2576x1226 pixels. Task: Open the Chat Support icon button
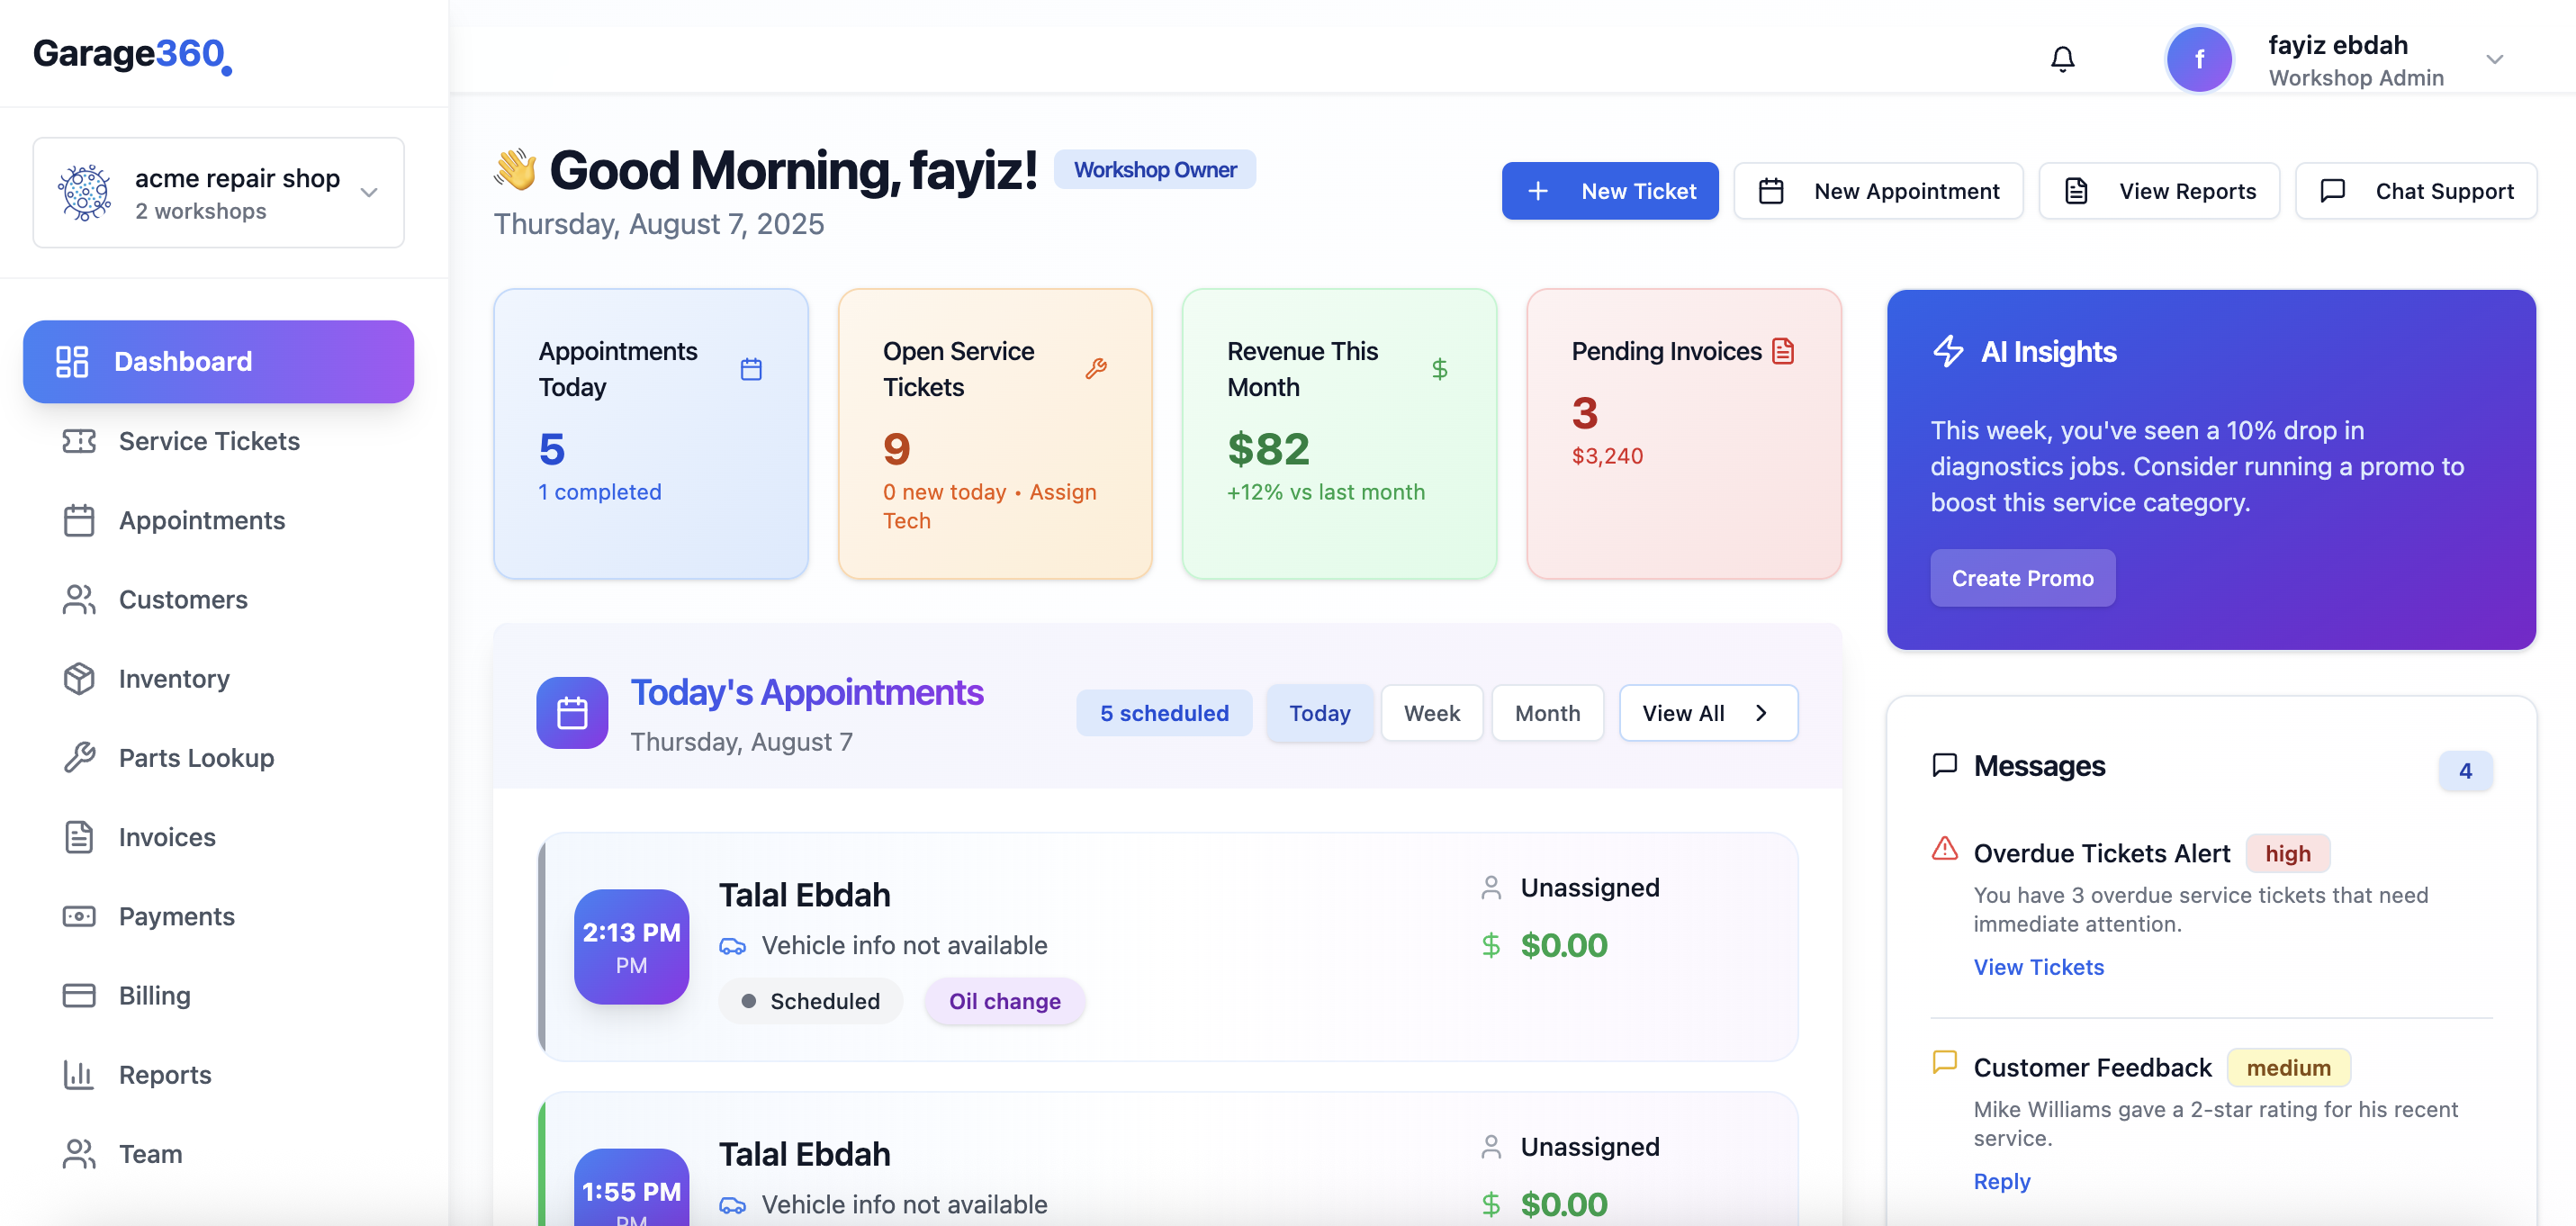tap(2333, 190)
